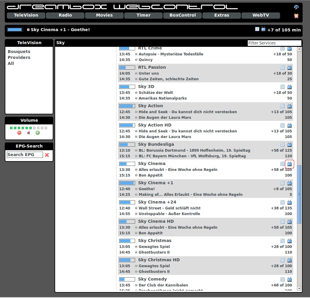Zap to Sky Cinema +24 channel
Screen dimensions: 310x298
(x=157, y=202)
